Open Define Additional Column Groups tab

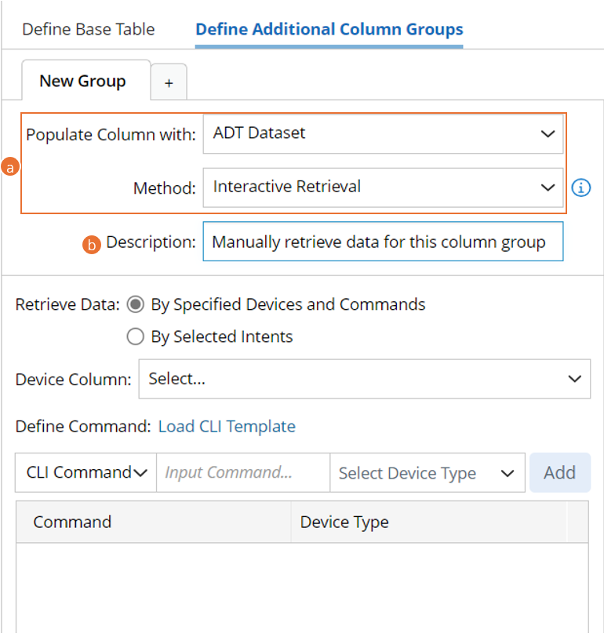click(329, 30)
